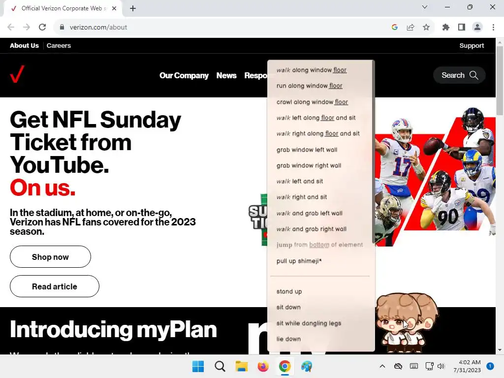Open the touch keyboard tray icon

pyautogui.click(x=414, y=366)
